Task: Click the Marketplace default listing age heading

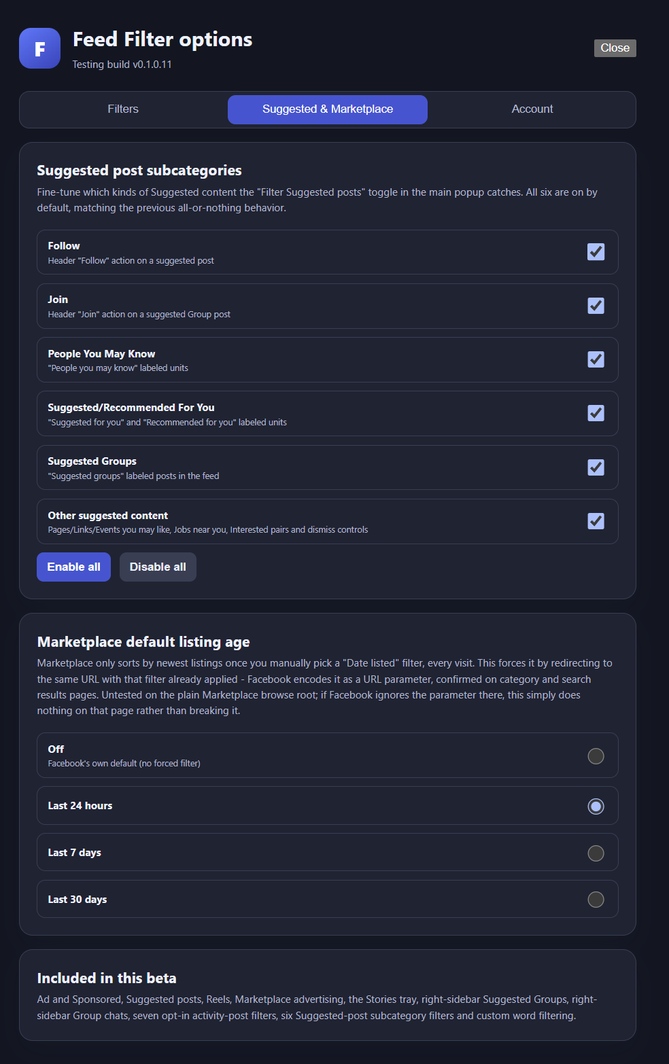Action: point(143,642)
